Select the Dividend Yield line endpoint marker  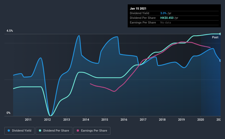point(220,61)
